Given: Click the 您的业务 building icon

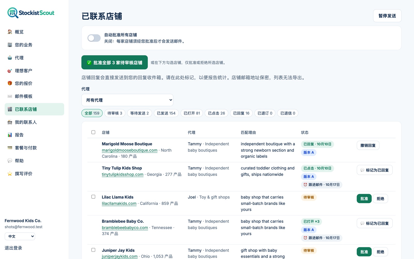Looking at the screenshot, I should coord(10,45).
